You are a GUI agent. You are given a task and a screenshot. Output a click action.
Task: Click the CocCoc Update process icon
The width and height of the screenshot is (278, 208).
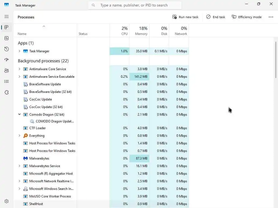click(x=26, y=99)
